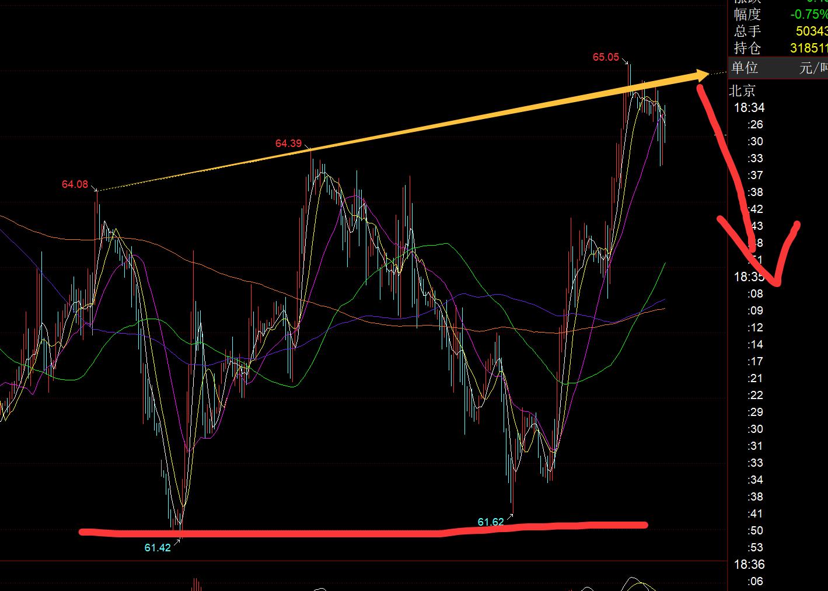Click the 318511 open interest value
The height and width of the screenshot is (591, 828).
(x=809, y=48)
